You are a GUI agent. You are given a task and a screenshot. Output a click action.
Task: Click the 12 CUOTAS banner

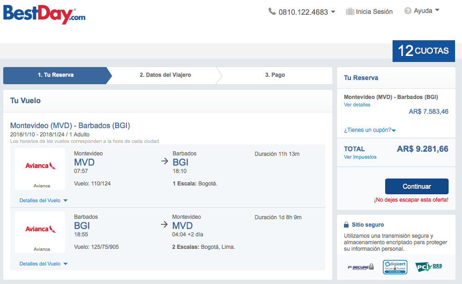(x=424, y=51)
